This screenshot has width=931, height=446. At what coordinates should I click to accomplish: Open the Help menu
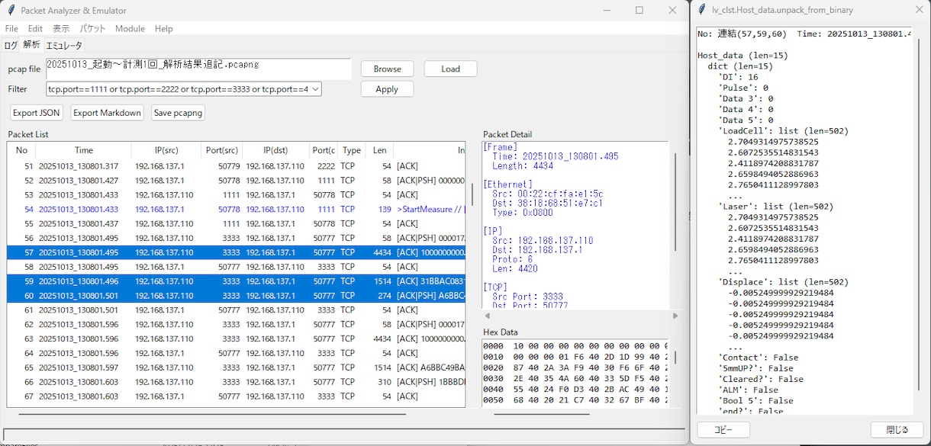point(164,28)
